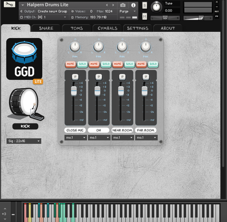The height and width of the screenshot is (222, 227).
Task: Click the Max voices 1024 value
Action: pos(109,11)
